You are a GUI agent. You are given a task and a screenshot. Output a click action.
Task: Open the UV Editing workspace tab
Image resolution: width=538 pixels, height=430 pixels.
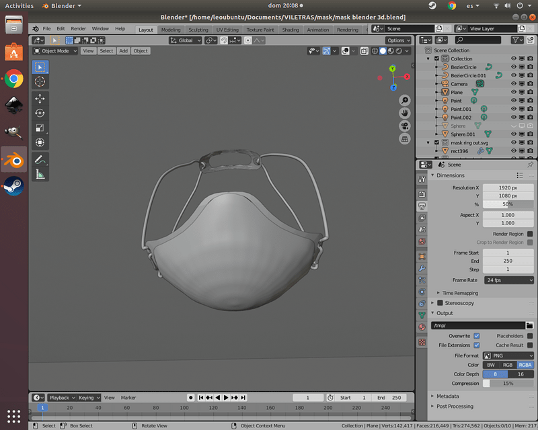click(x=227, y=30)
